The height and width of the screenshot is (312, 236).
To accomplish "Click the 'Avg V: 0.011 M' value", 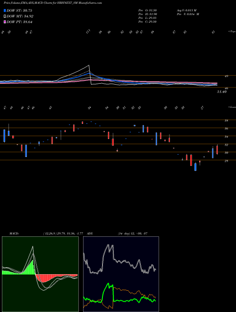I will (186, 10).
